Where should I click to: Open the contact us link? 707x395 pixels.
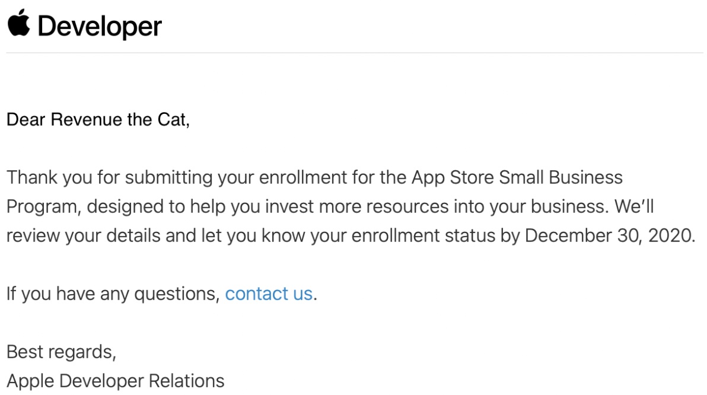pos(269,294)
